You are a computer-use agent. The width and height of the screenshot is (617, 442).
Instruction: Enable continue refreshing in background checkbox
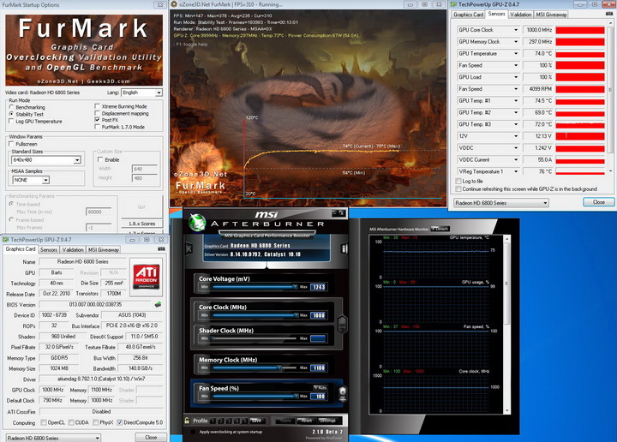(x=458, y=188)
